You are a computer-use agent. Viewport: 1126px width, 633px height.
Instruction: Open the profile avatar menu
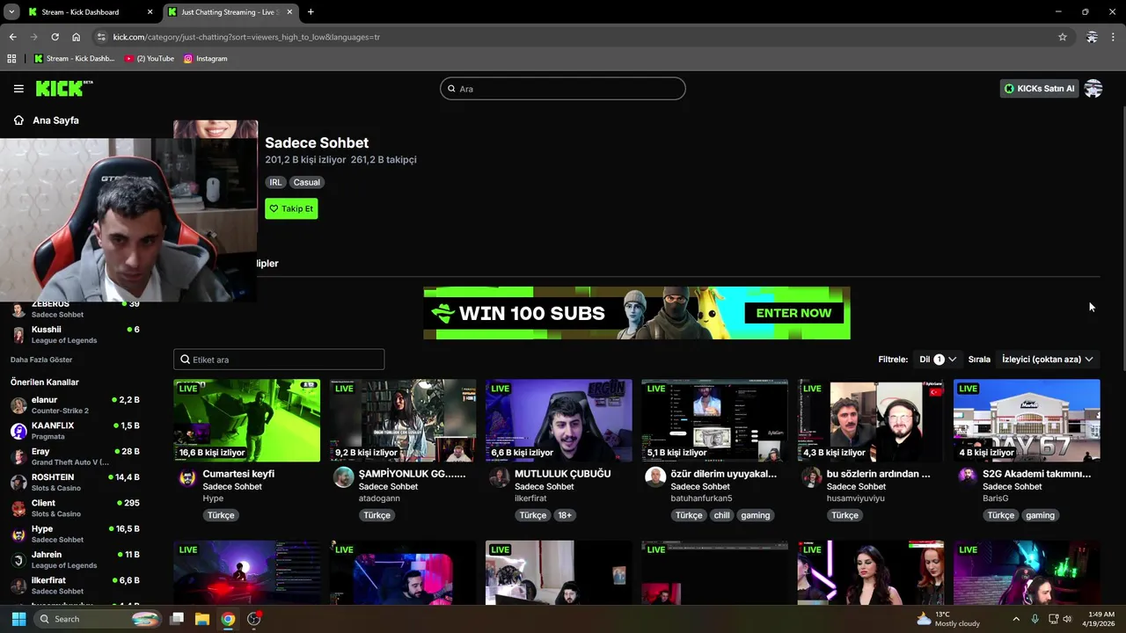click(x=1093, y=89)
